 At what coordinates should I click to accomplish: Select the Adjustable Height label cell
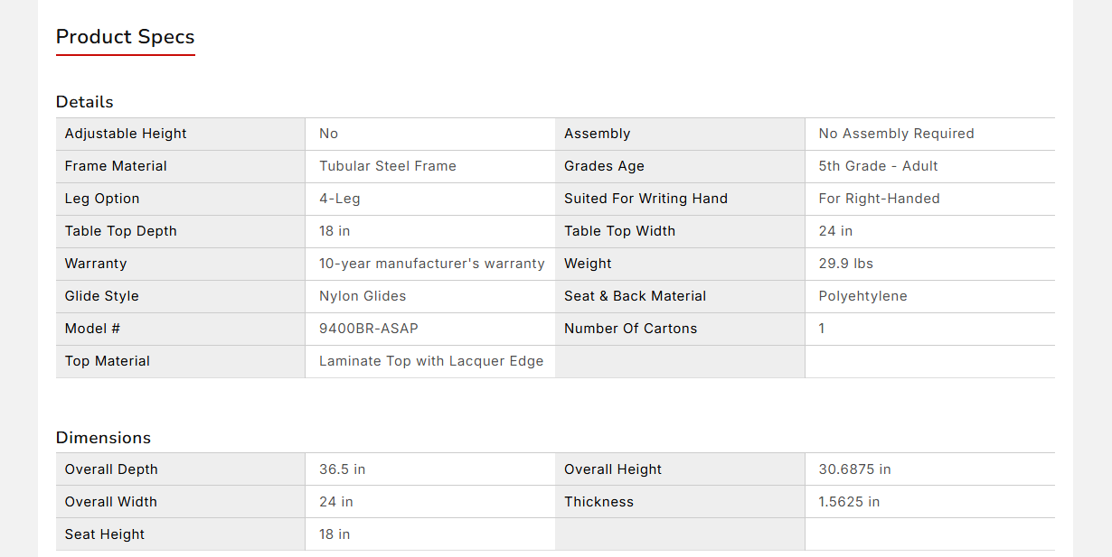tap(126, 134)
